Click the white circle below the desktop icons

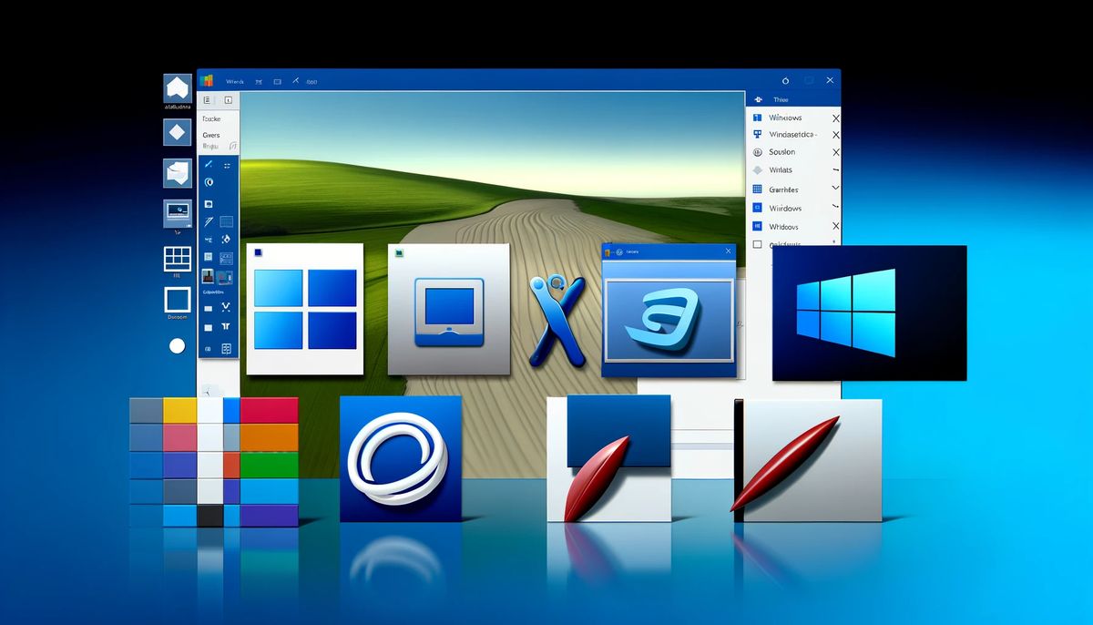click(x=177, y=346)
